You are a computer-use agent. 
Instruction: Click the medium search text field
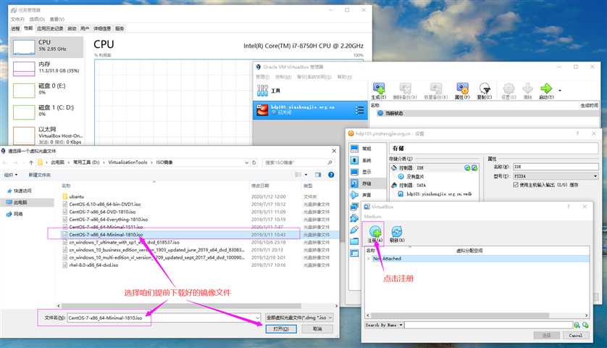(x=488, y=325)
